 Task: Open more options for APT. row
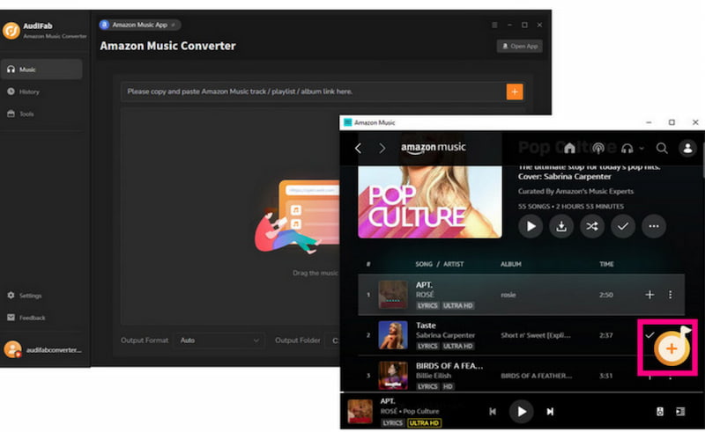671,295
